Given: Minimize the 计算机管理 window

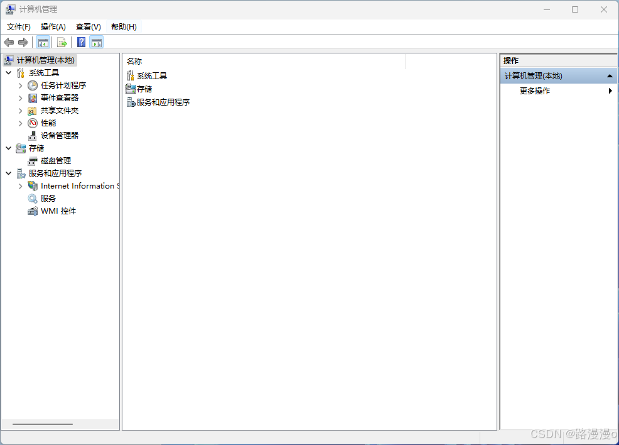Looking at the screenshot, I should click(x=547, y=9).
